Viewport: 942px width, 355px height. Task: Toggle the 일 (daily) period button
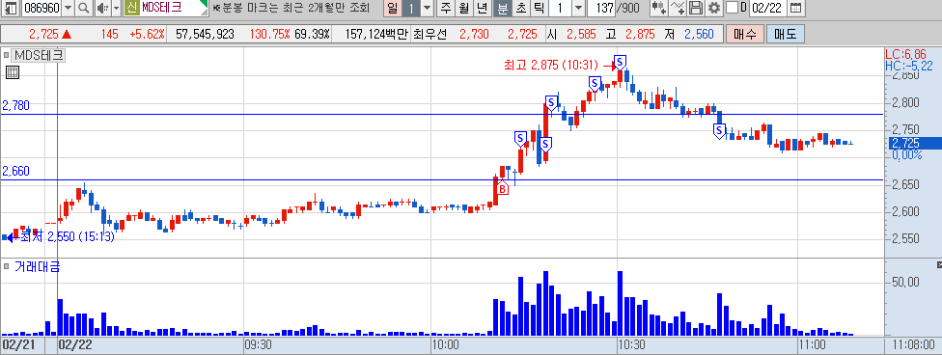click(x=392, y=9)
